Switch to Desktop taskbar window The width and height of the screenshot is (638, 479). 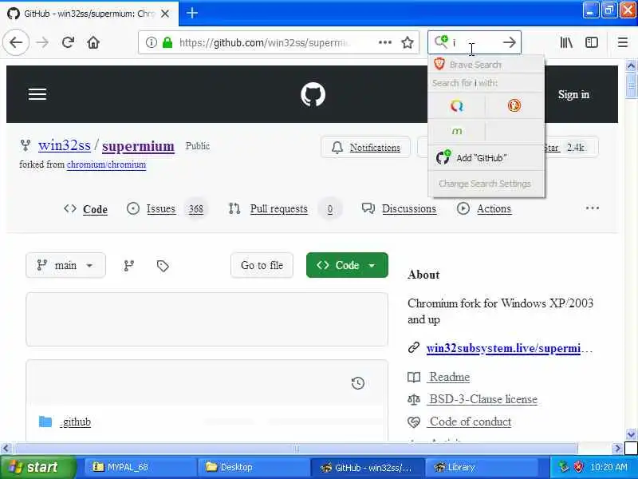(253, 467)
